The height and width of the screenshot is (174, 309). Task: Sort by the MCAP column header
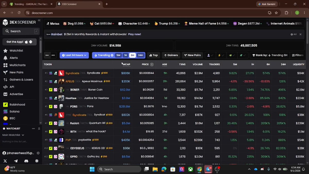point(126,64)
